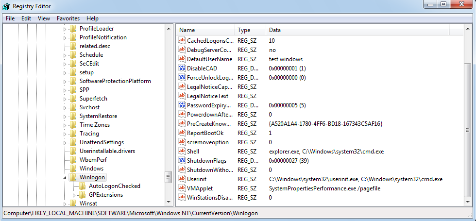Click the values pane vertical scrollbar
The height and width of the screenshot is (221, 476).
coord(467,131)
